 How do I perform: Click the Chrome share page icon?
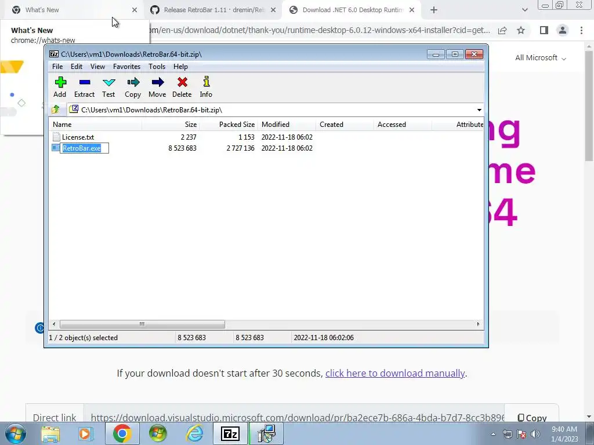pos(502,30)
